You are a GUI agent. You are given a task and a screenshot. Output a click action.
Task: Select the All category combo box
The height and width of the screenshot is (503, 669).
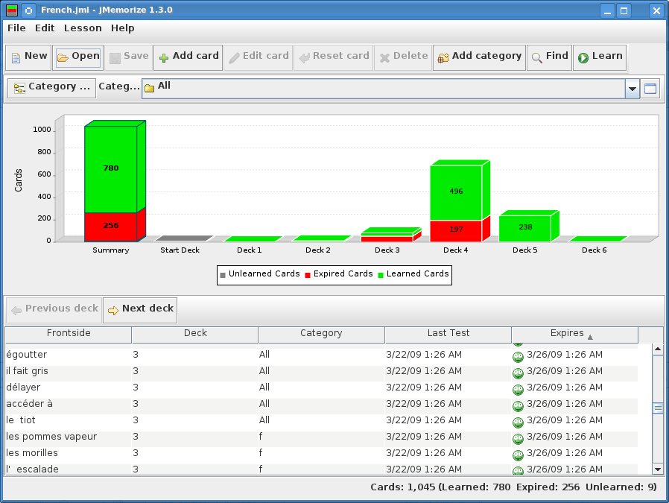pos(390,89)
